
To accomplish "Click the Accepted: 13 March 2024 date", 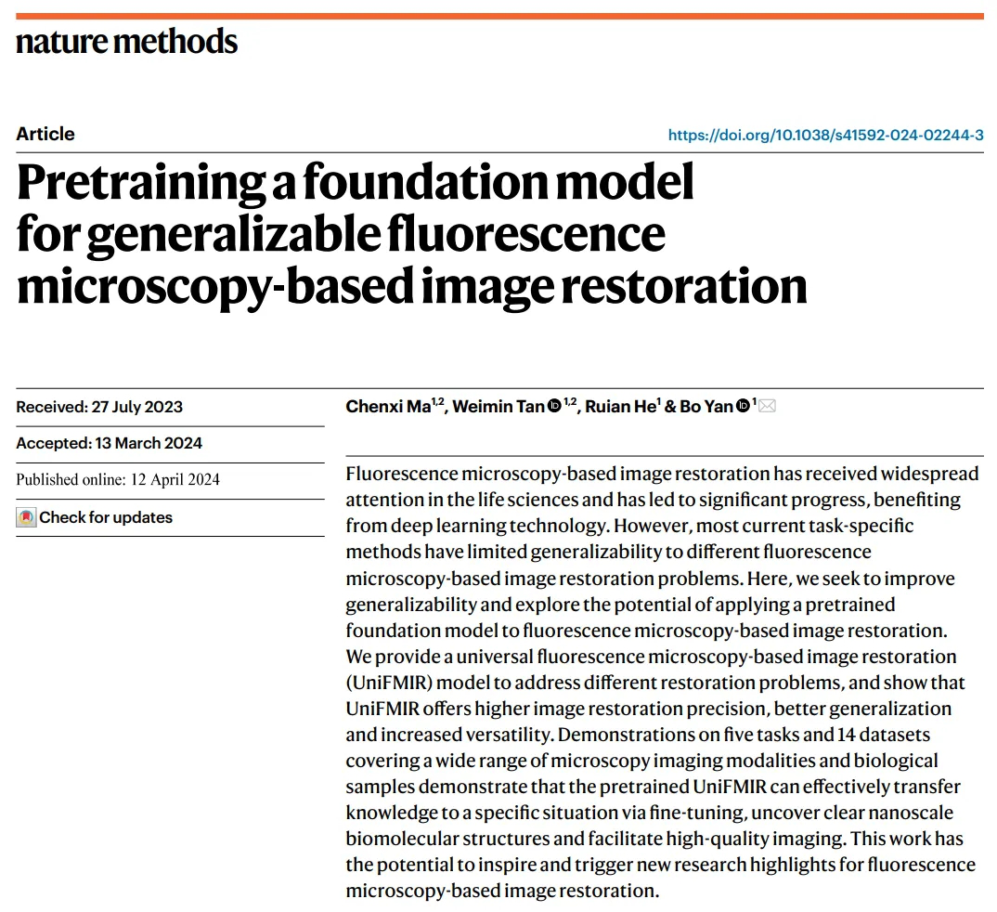I will click(109, 444).
